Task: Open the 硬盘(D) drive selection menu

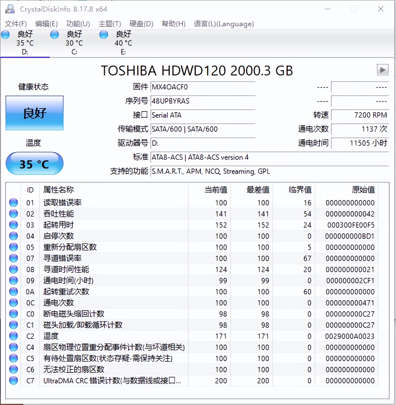Action: point(141,24)
